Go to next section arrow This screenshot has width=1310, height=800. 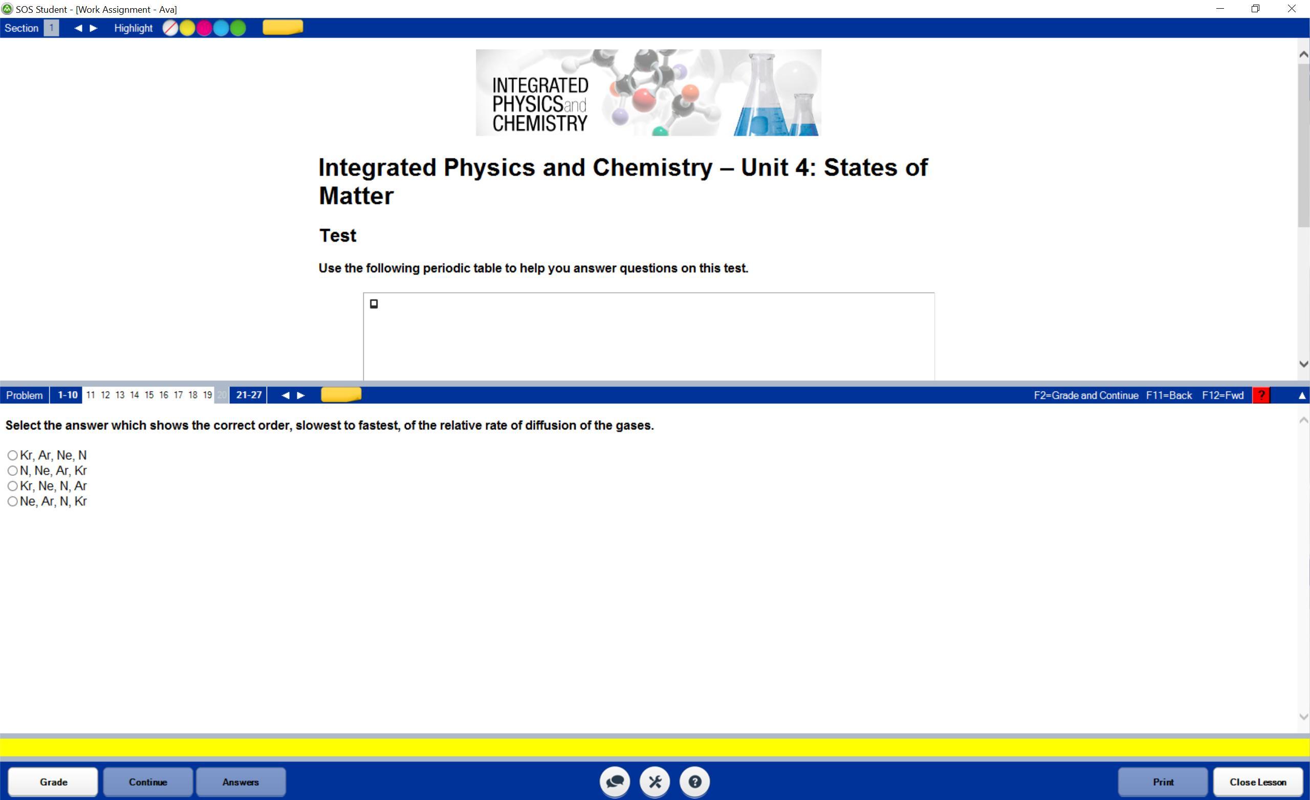point(94,28)
